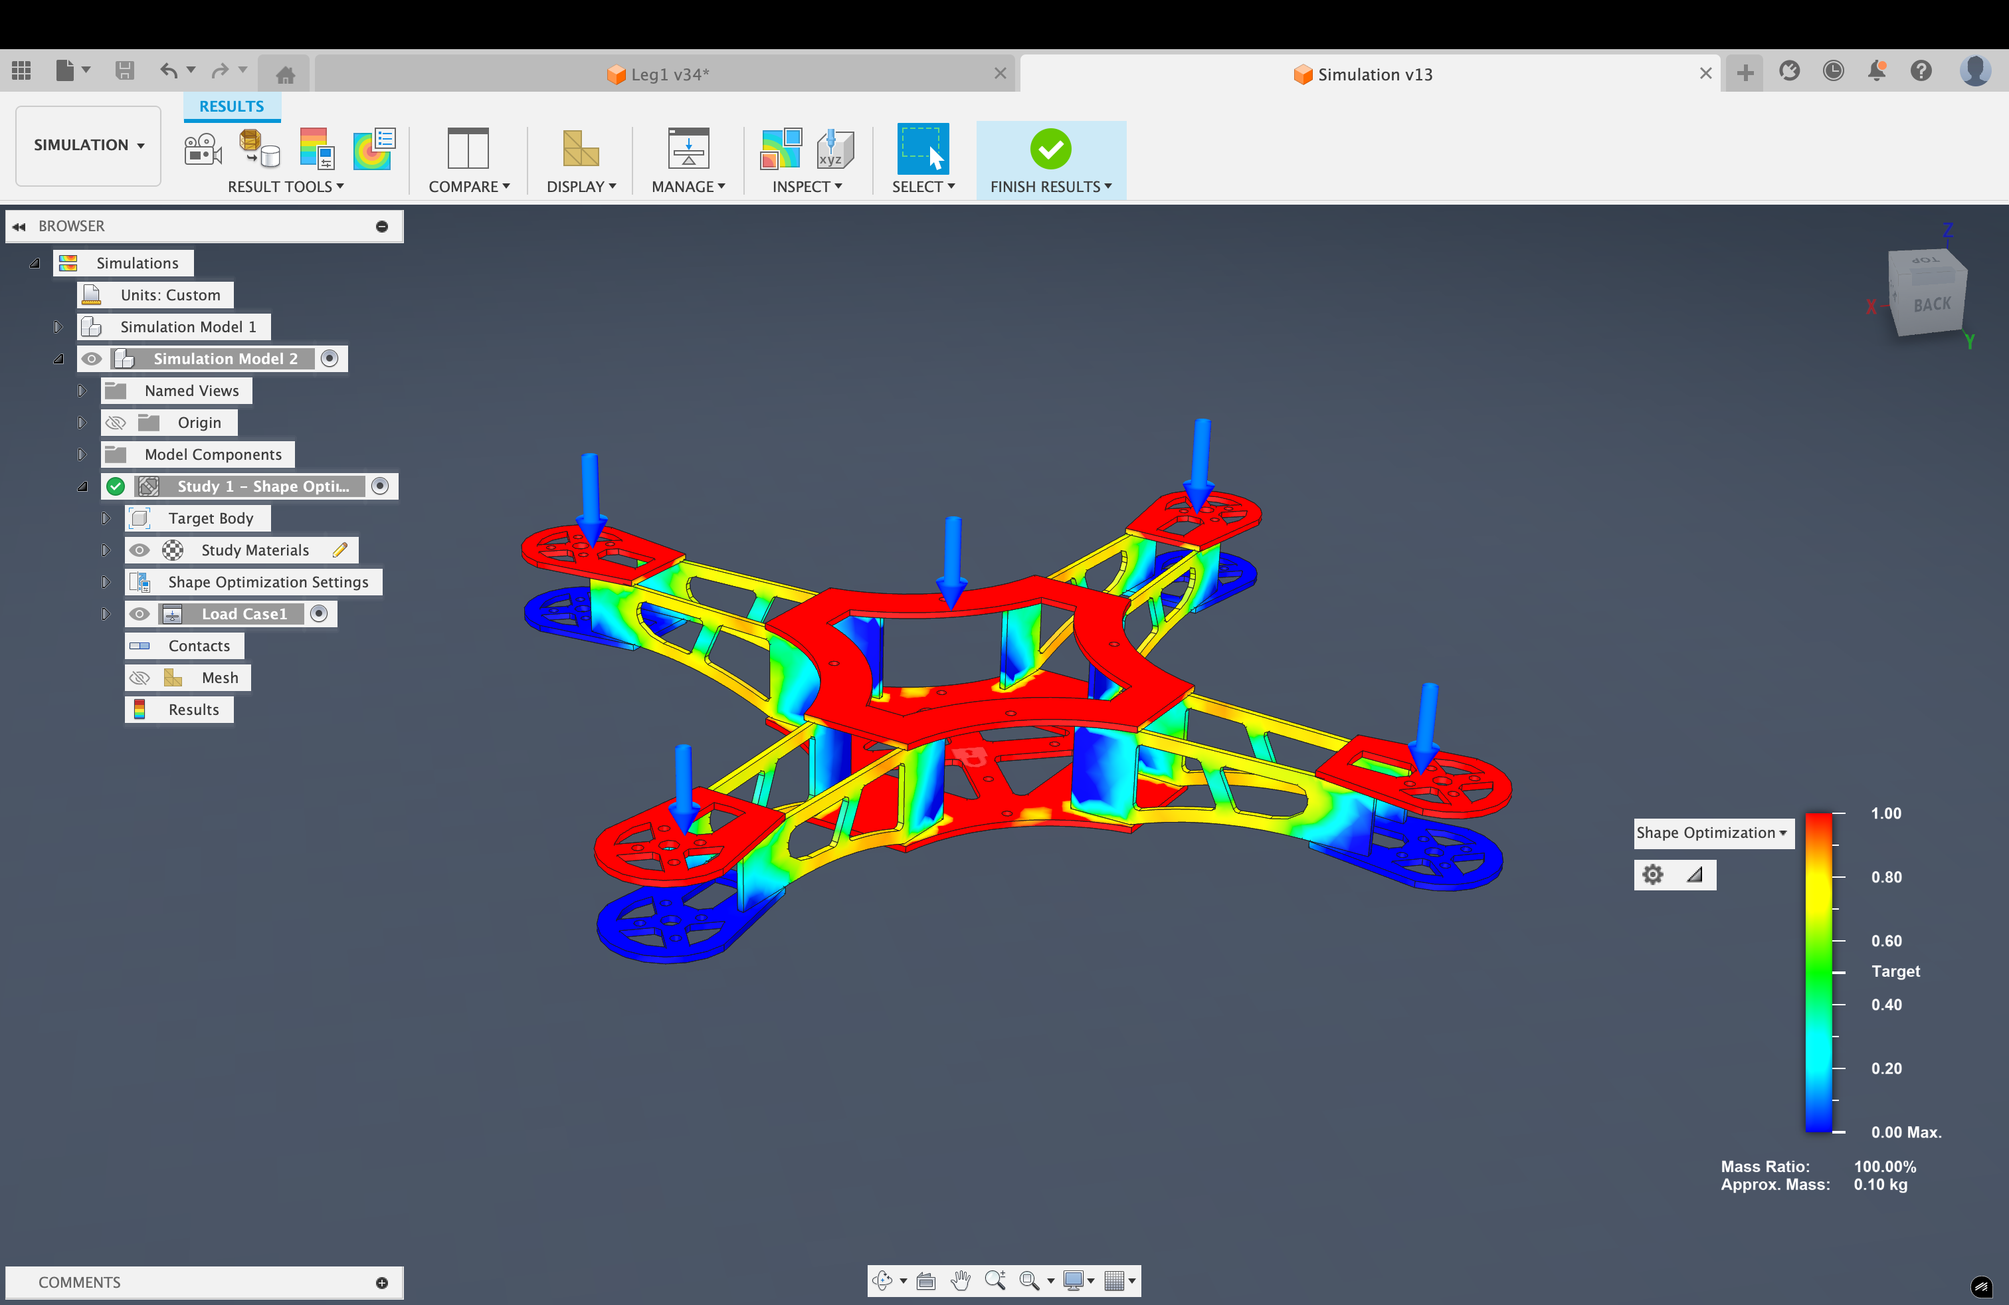The width and height of the screenshot is (2009, 1305).
Task: Click the Target marker on the color legend
Action: point(1895,971)
